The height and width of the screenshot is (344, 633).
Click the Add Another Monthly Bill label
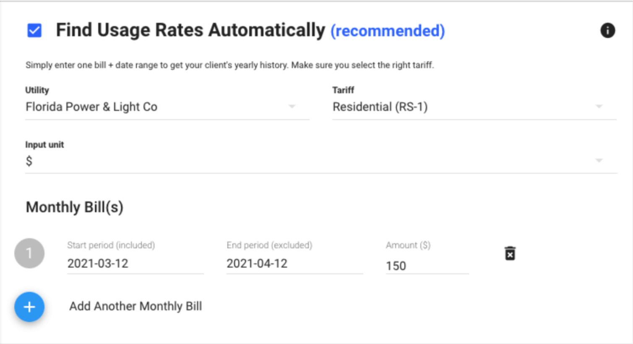[135, 306]
